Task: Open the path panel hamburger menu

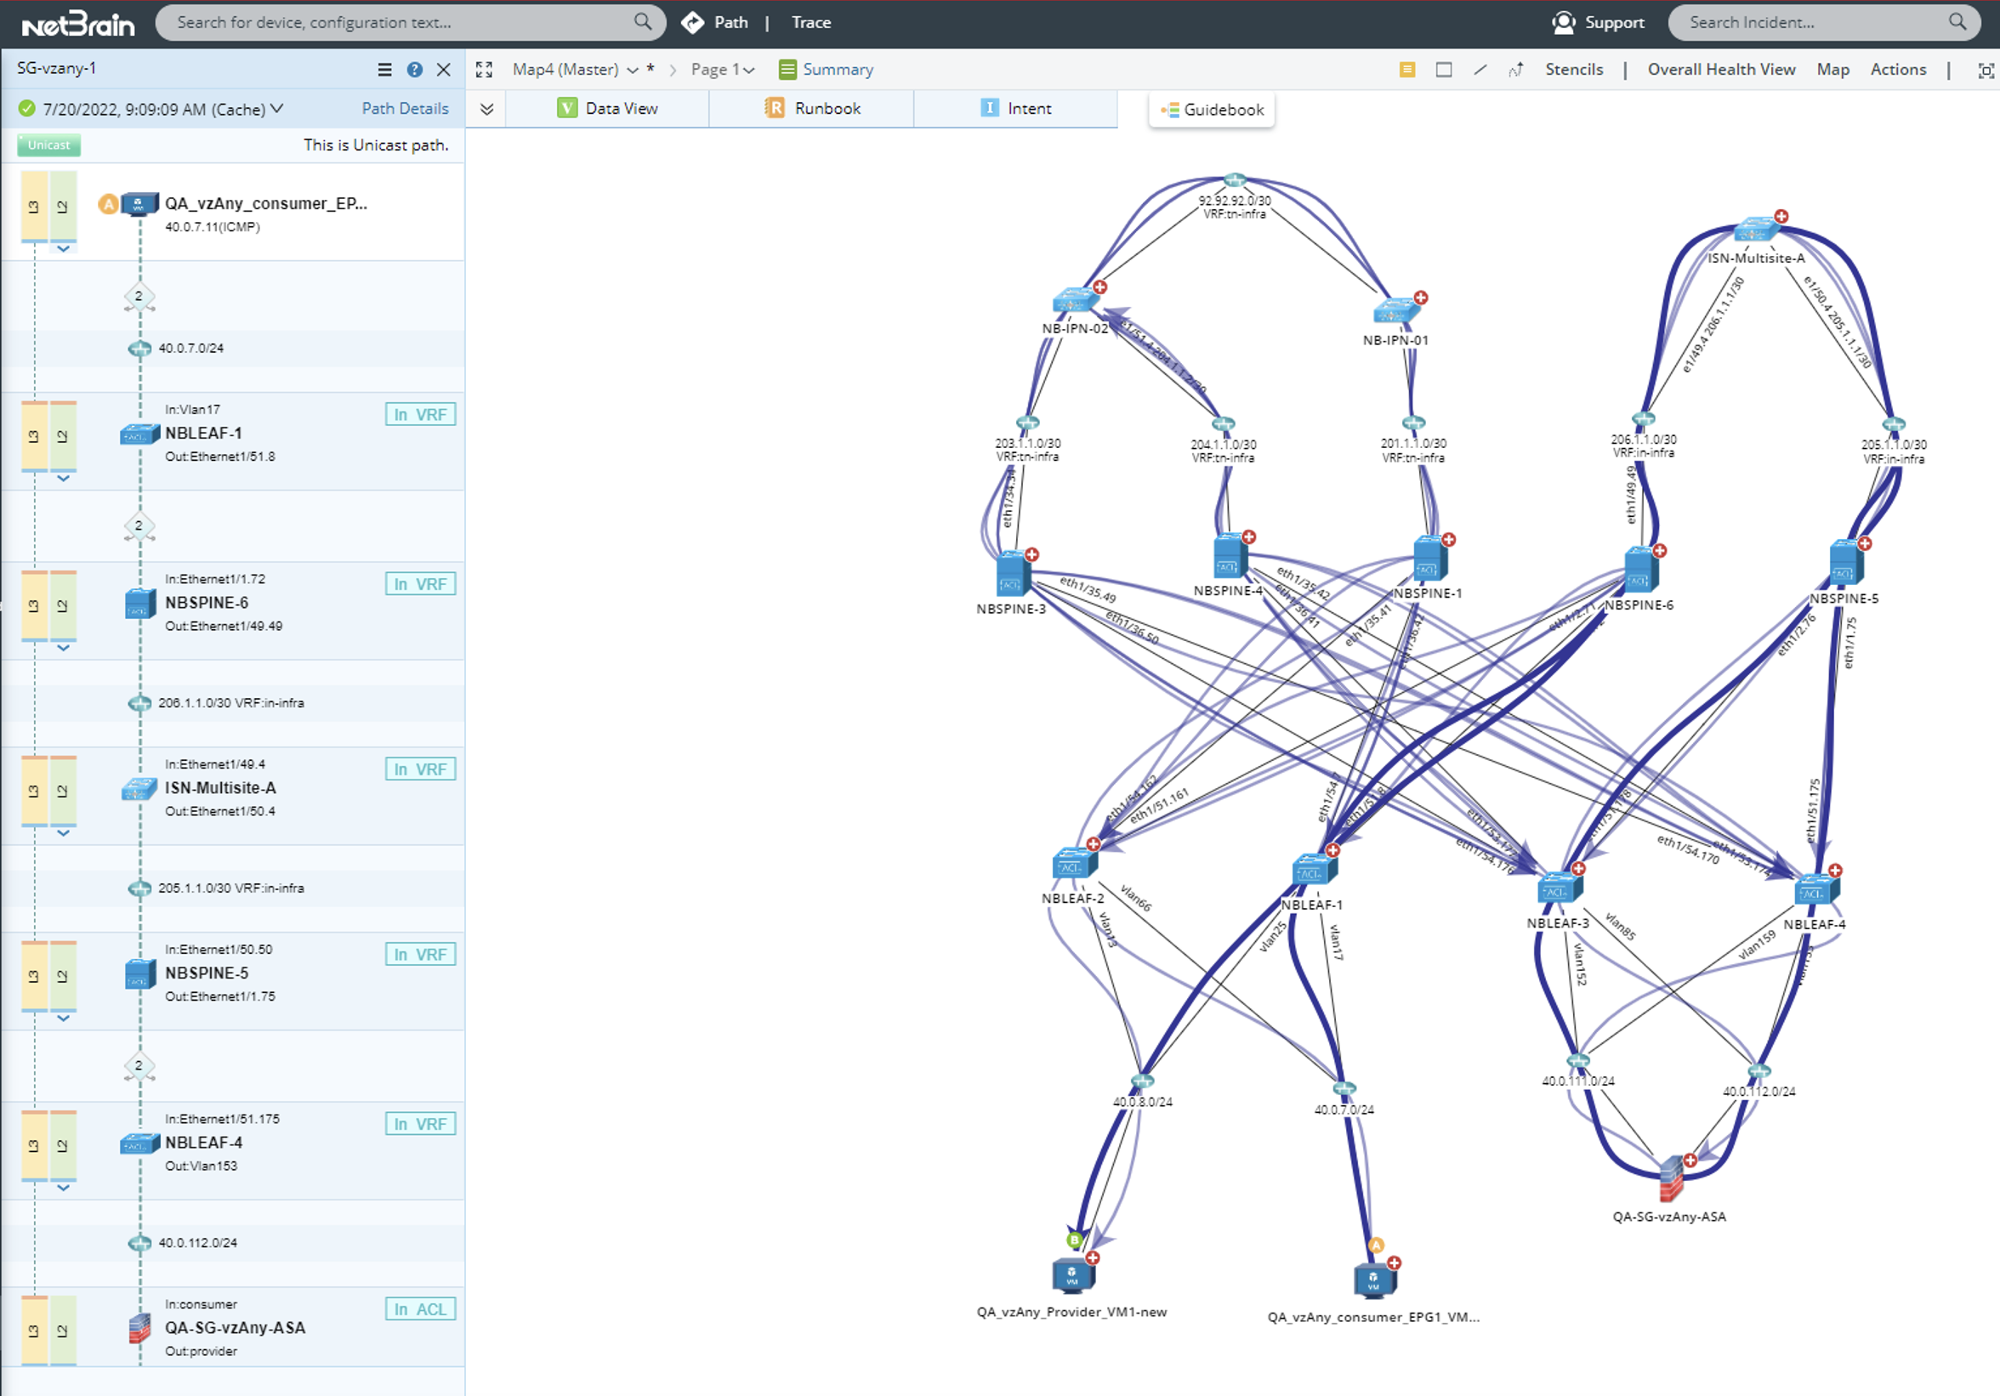Action: pyautogui.click(x=384, y=70)
